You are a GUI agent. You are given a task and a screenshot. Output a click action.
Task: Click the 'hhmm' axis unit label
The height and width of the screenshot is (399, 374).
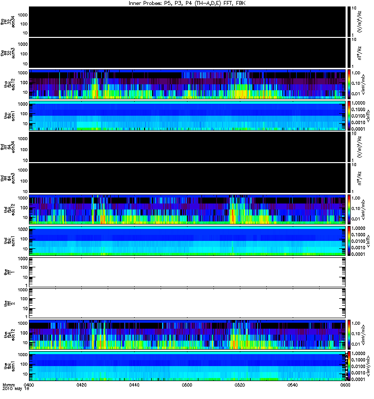click(x=8, y=385)
